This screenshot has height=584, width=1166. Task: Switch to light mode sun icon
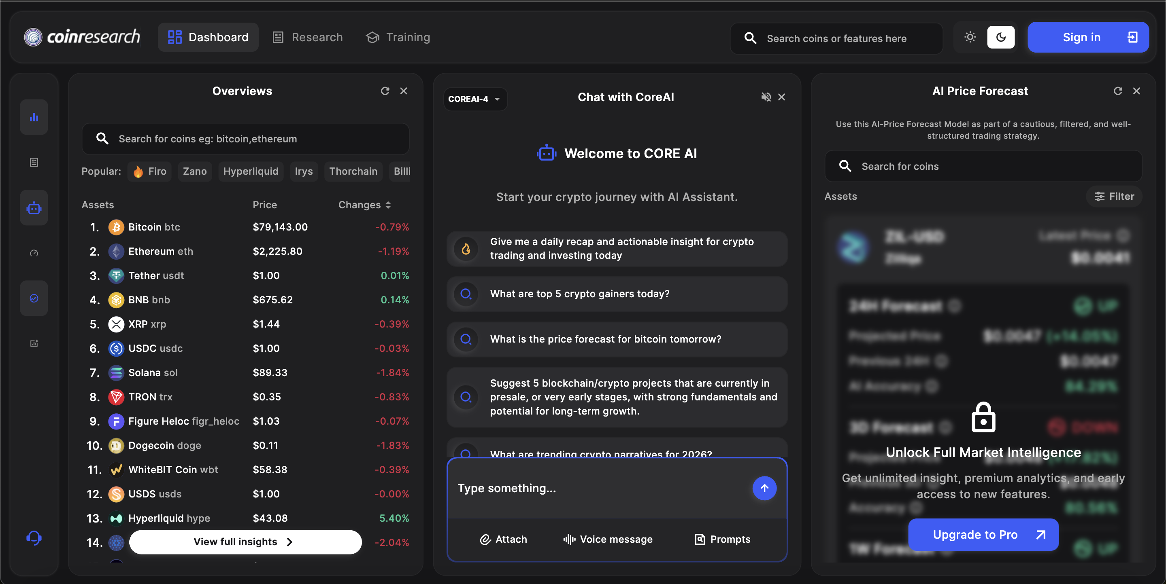point(970,37)
